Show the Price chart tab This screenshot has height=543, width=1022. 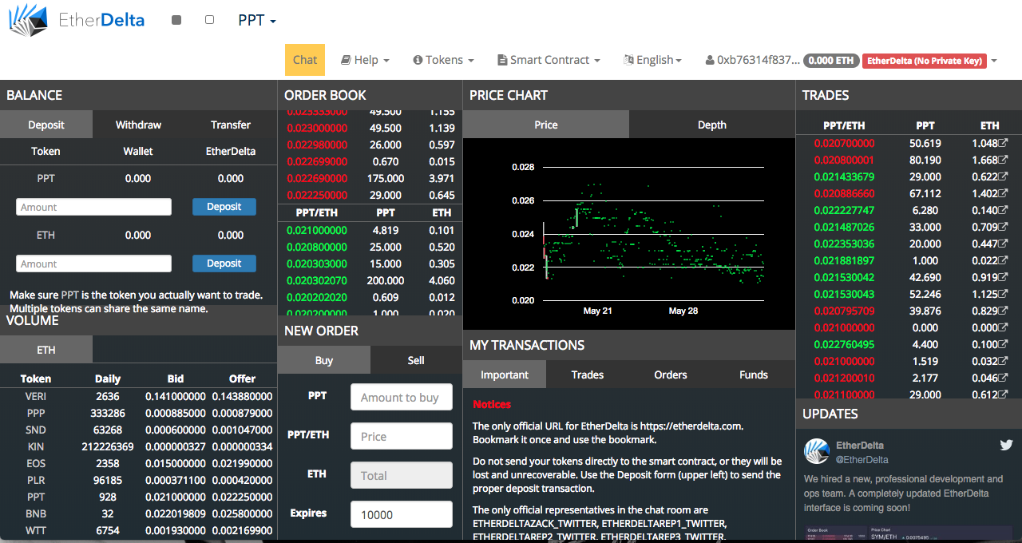coord(546,125)
